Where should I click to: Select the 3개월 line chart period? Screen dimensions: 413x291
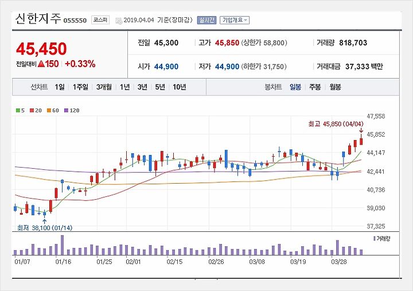104,87
